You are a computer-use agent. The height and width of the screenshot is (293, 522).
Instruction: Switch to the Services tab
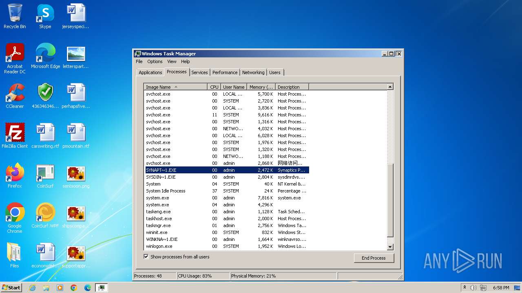pos(199,72)
